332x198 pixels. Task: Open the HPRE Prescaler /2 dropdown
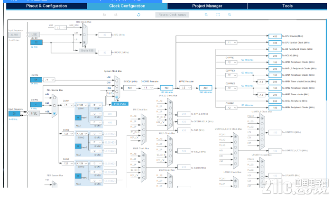(186, 88)
